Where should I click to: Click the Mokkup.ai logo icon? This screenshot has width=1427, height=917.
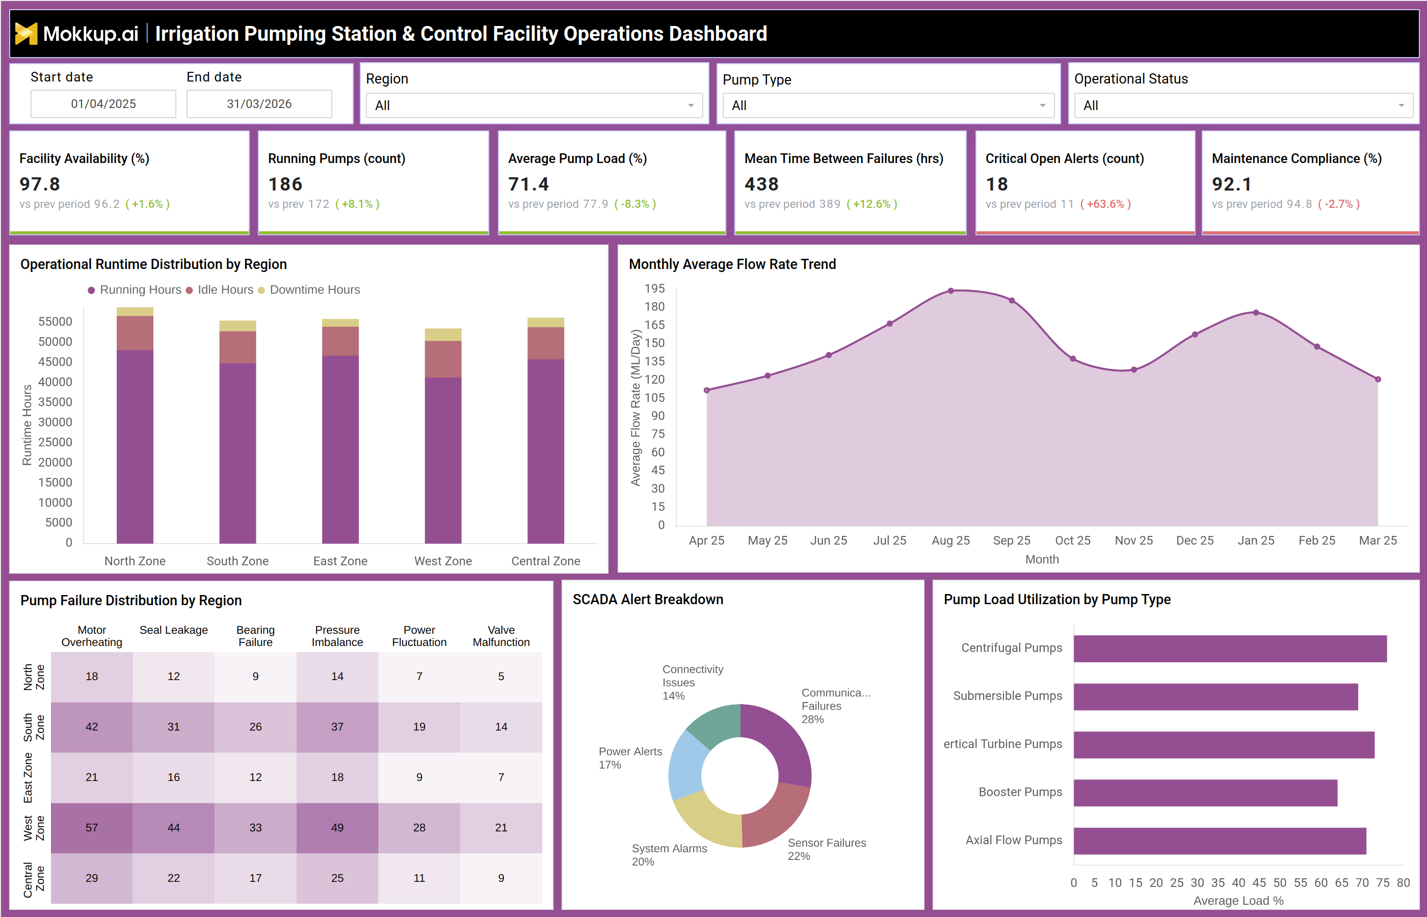tap(25, 33)
